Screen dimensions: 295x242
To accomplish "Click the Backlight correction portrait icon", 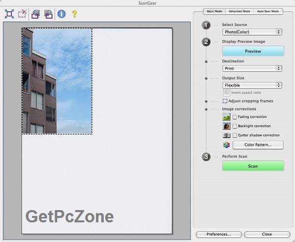I will tap(227, 126).
